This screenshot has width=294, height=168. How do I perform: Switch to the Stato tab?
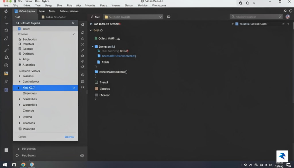point(52,11)
